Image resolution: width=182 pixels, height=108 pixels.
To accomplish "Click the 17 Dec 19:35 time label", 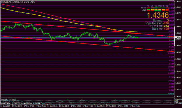I will (135, 106).
